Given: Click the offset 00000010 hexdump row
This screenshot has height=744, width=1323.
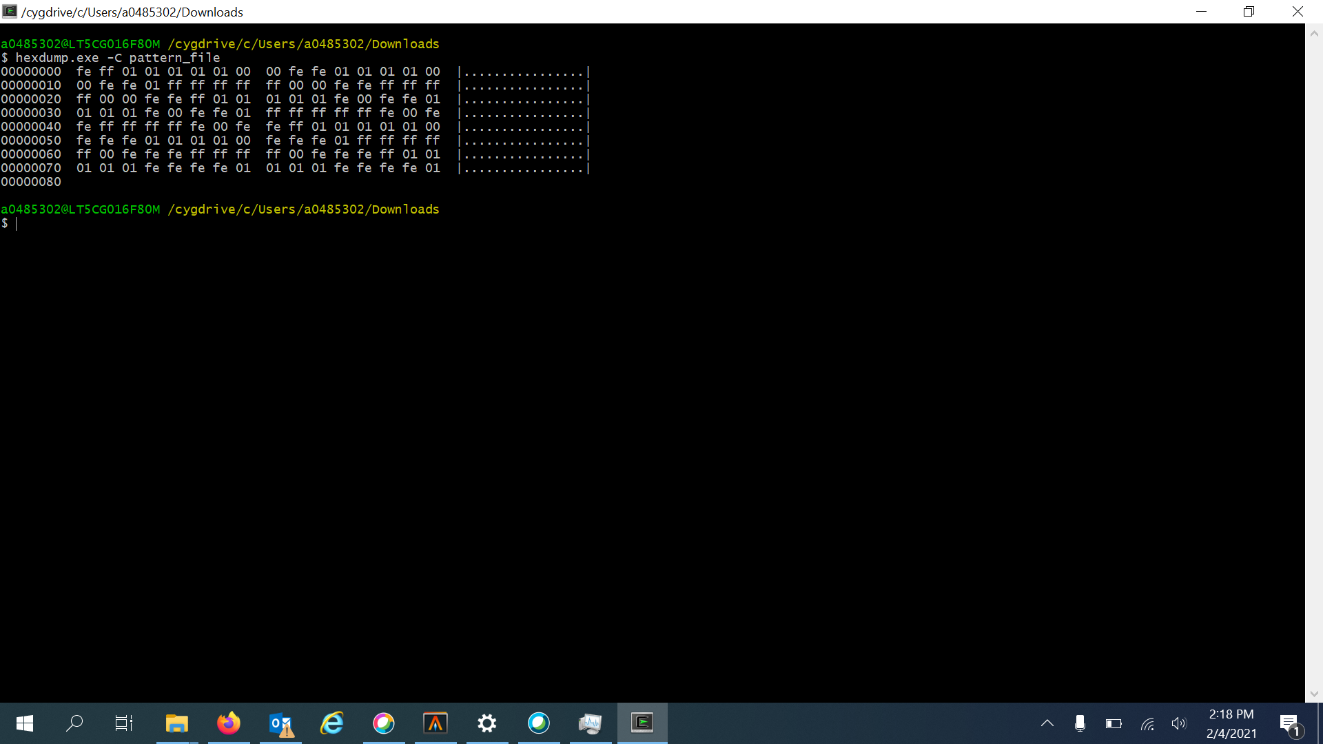Looking at the screenshot, I should [295, 85].
